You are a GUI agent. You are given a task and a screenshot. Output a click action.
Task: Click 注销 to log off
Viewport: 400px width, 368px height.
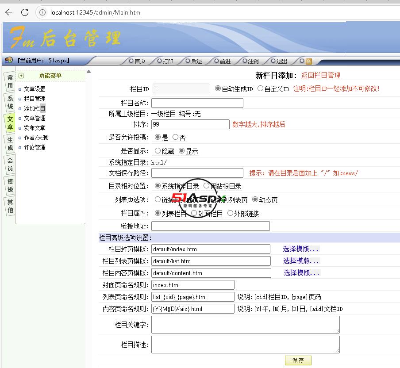click(250, 61)
